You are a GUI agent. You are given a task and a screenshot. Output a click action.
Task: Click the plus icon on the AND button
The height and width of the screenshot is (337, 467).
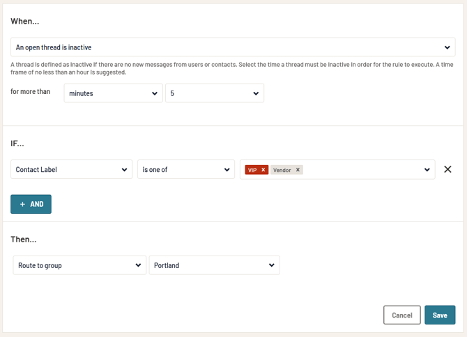[22, 204]
